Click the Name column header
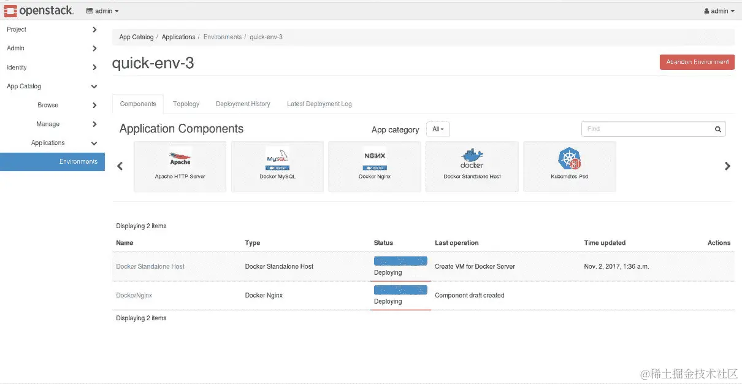The width and height of the screenshot is (742, 384). (x=124, y=243)
